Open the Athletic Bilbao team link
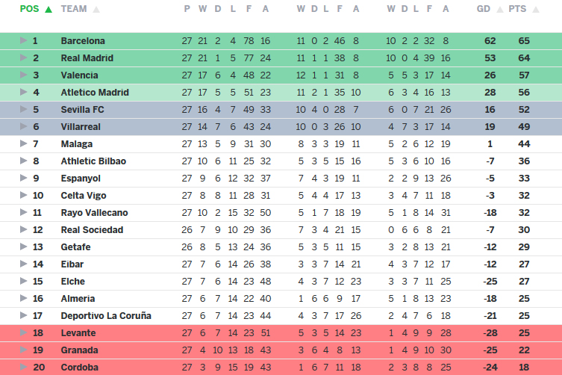The image size is (562, 375). coord(93,161)
